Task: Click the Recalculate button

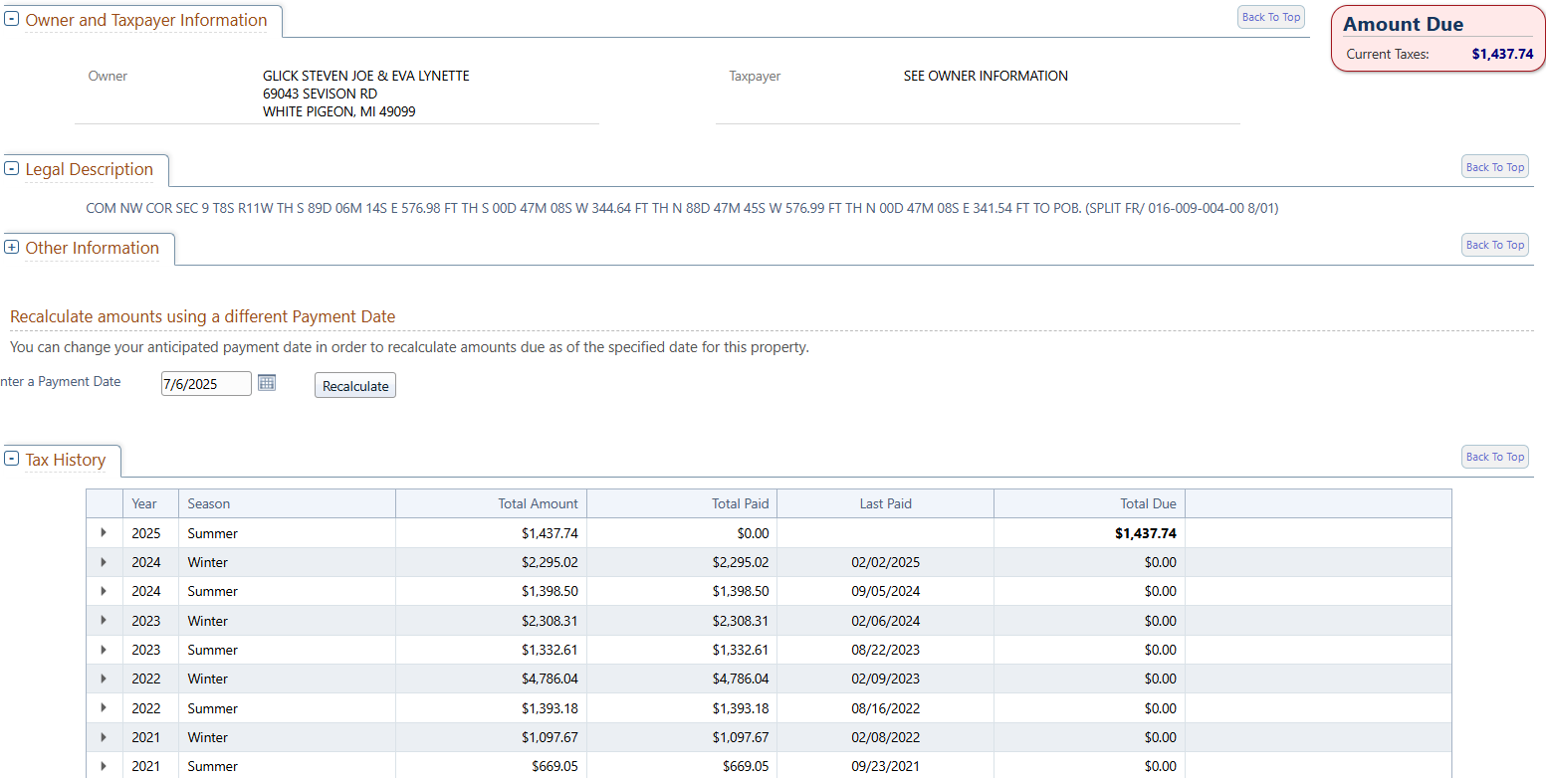Action: (x=355, y=386)
